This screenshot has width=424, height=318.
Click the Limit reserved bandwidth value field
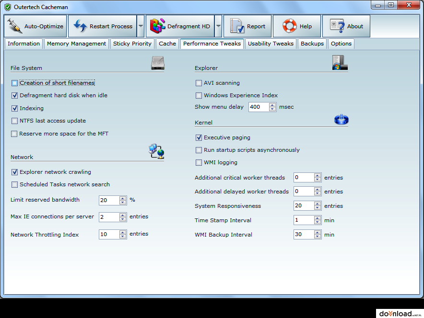(109, 200)
